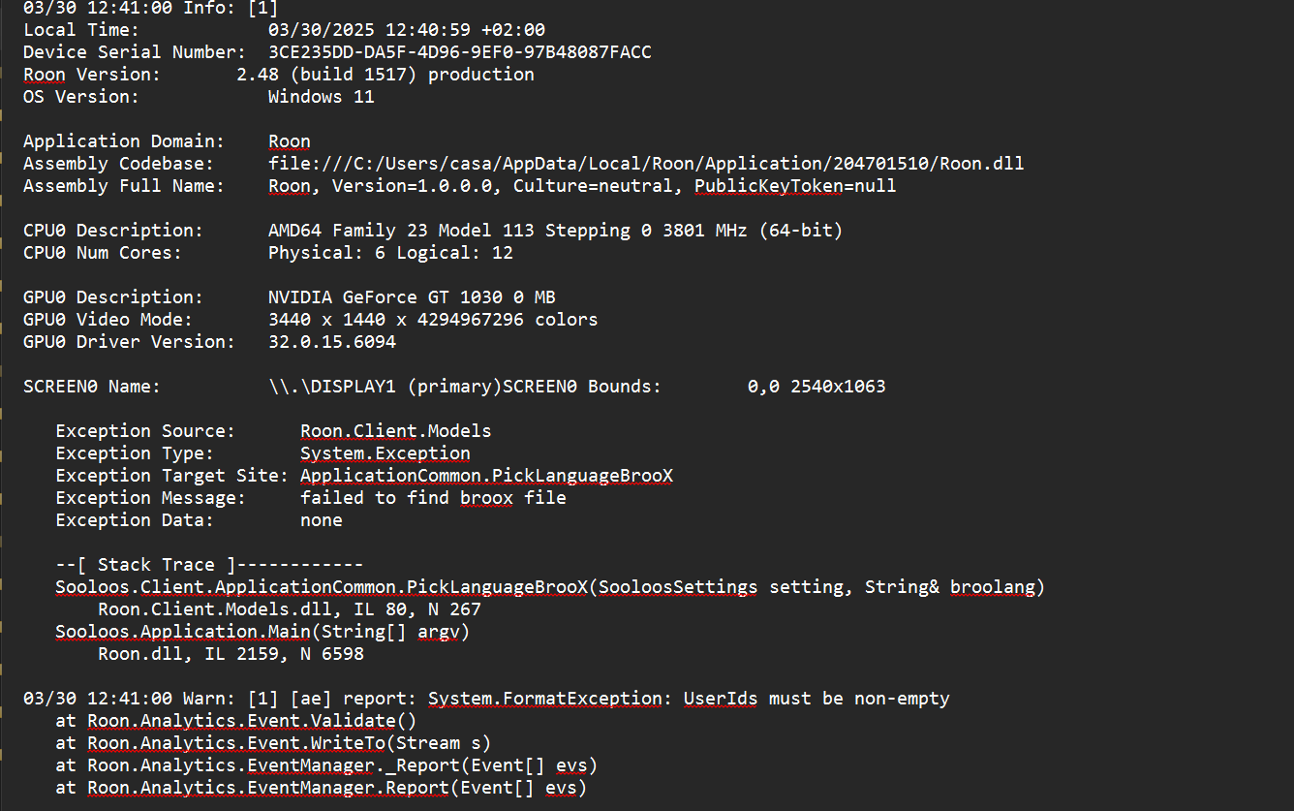Click the 'Stack Trace' header line
This screenshot has height=811, width=1294.
click(209, 565)
